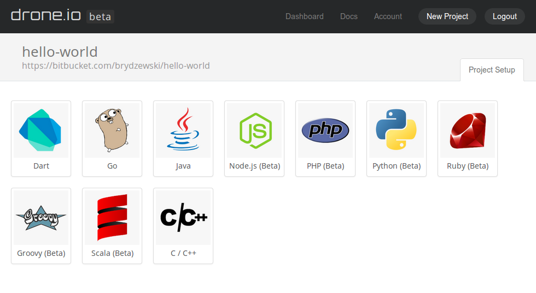The height and width of the screenshot is (293, 536).
Task: Click the hello-world project title
Action: coord(60,52)
